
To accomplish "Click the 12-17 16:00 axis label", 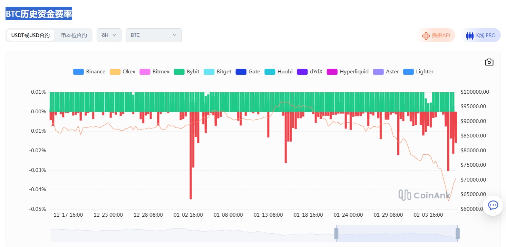I will pyautogui.click(x=68, y=215).
